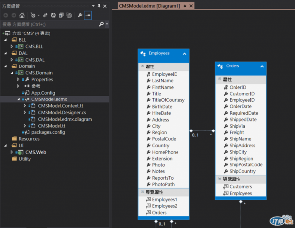
Task: Select CMSModel.edmx.diagram file
Action: click(x=65, y=119)
